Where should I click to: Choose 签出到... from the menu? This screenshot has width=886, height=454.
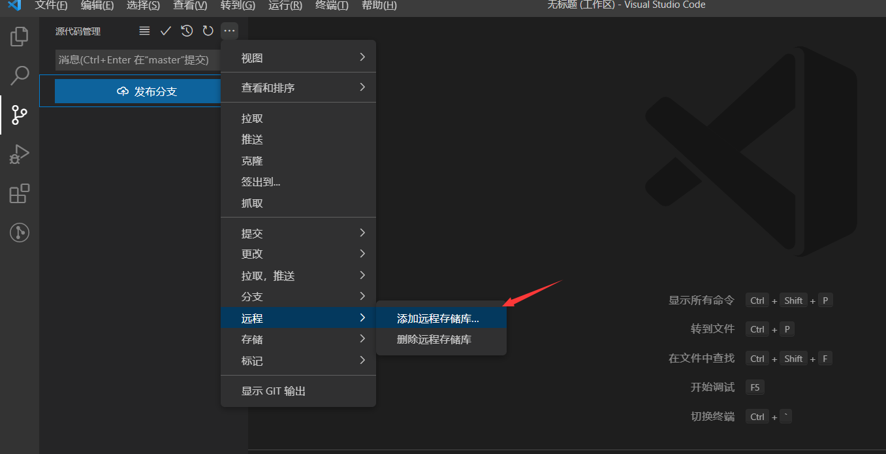pos(298,182)
